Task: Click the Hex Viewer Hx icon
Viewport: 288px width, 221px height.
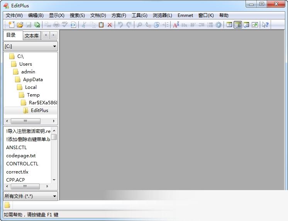Action: (184, 25)
